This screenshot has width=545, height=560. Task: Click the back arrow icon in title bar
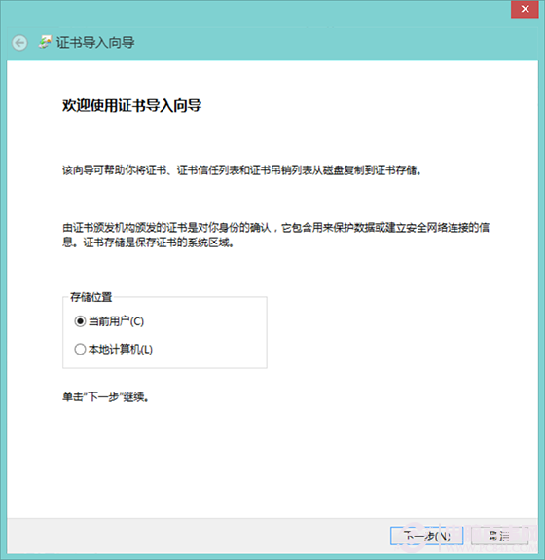pos(19,43)
